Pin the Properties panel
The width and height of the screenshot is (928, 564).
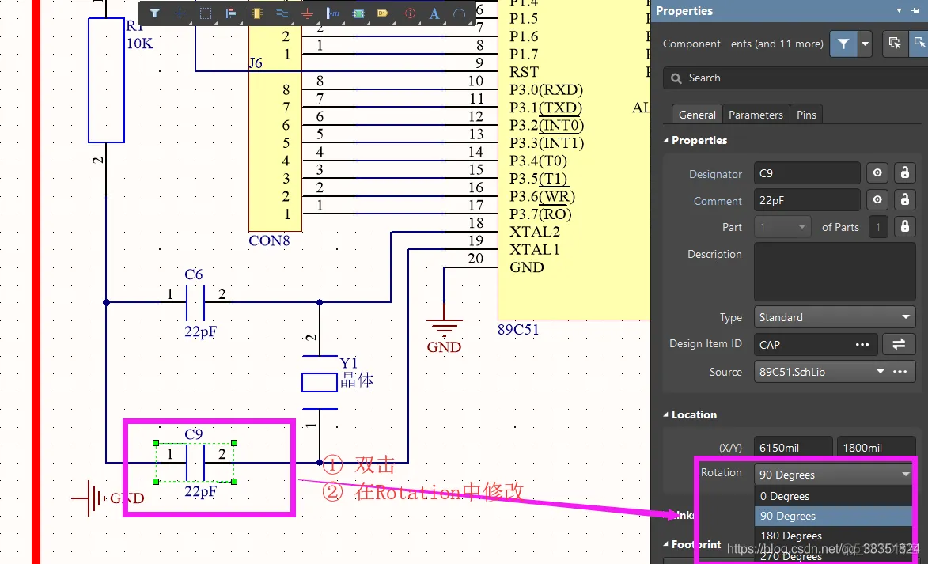[915, 10]
